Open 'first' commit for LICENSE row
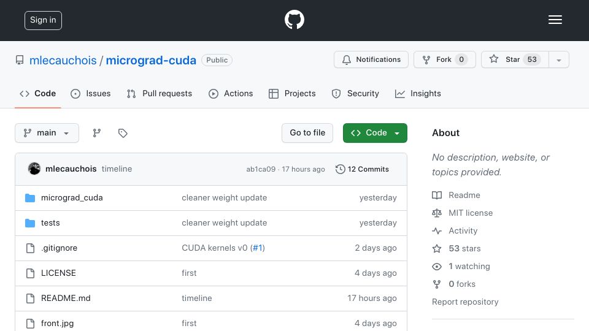This screenshot has width=589, height=331. coord(189,273)
